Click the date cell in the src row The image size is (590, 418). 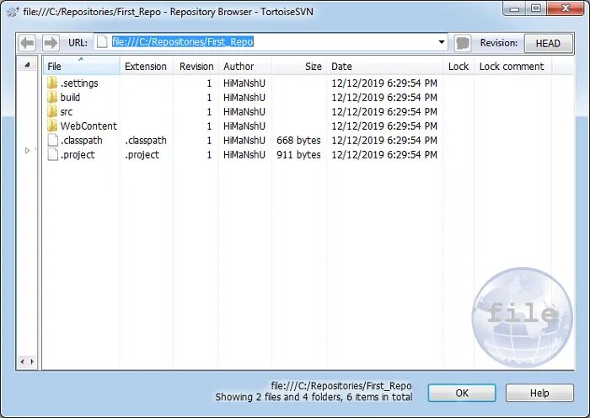pyautogui.click(x=384, y=112)
